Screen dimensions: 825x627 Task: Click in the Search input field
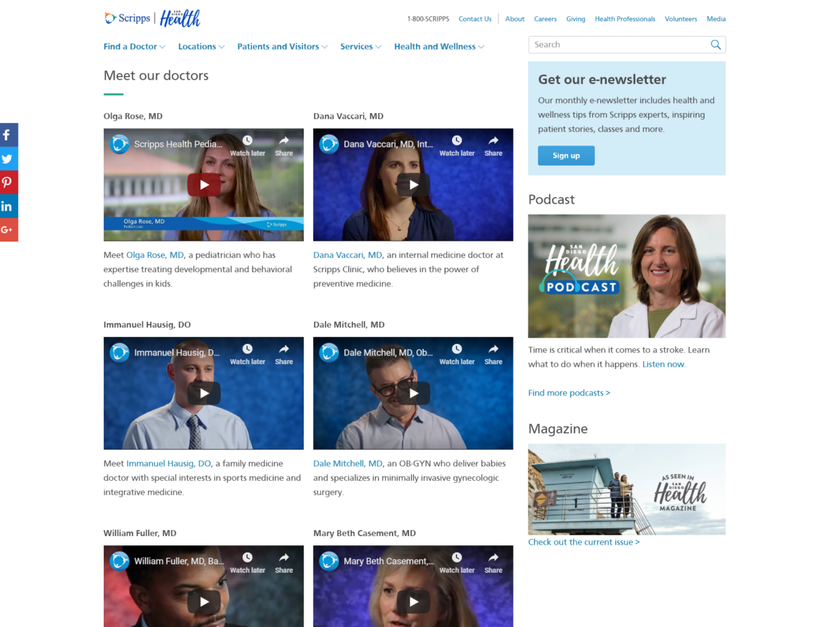click(619, 44)
